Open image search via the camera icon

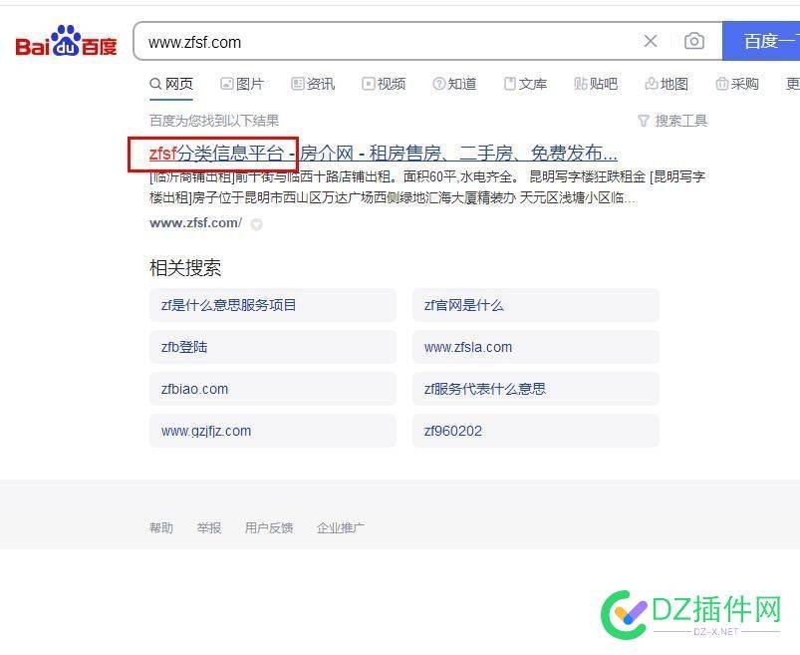click(x=693, y=41)
